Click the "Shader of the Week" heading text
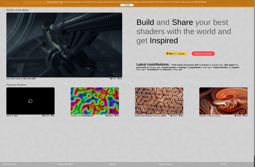The height and width of the screenshot is (167, 255). [17, 10]
